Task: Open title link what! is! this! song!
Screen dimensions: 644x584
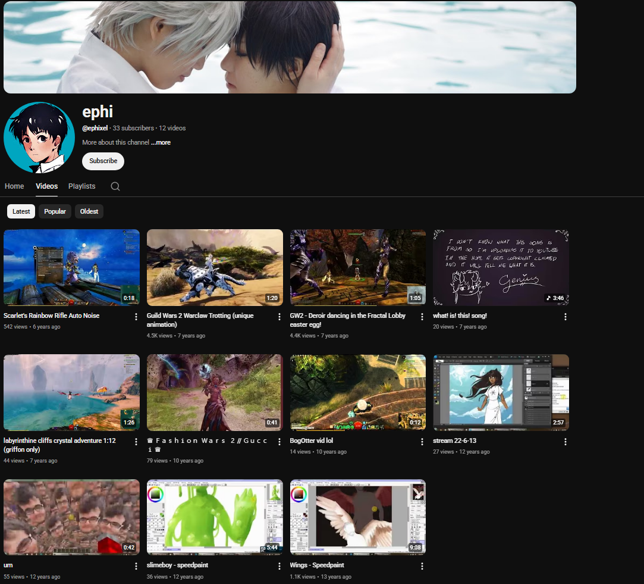Action: click(x=460, y=316)
